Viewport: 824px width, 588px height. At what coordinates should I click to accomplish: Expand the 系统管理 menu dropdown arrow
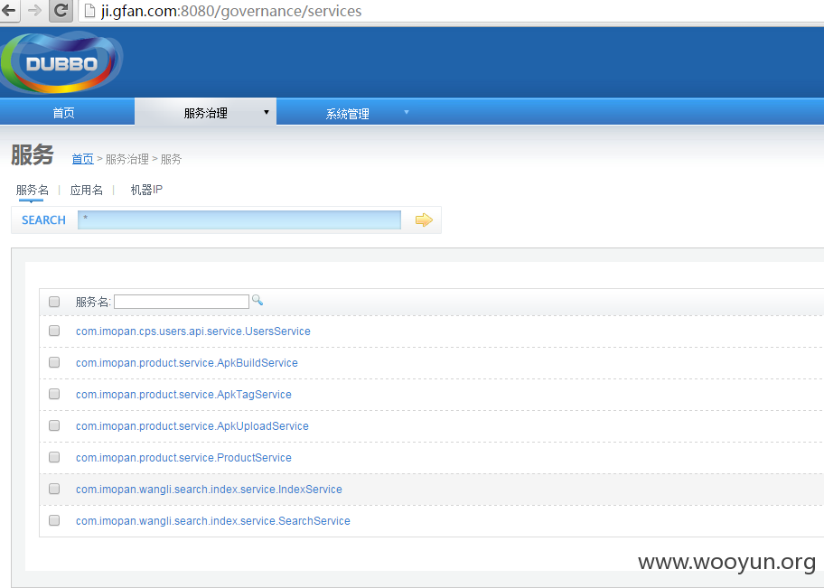[407, 112]
